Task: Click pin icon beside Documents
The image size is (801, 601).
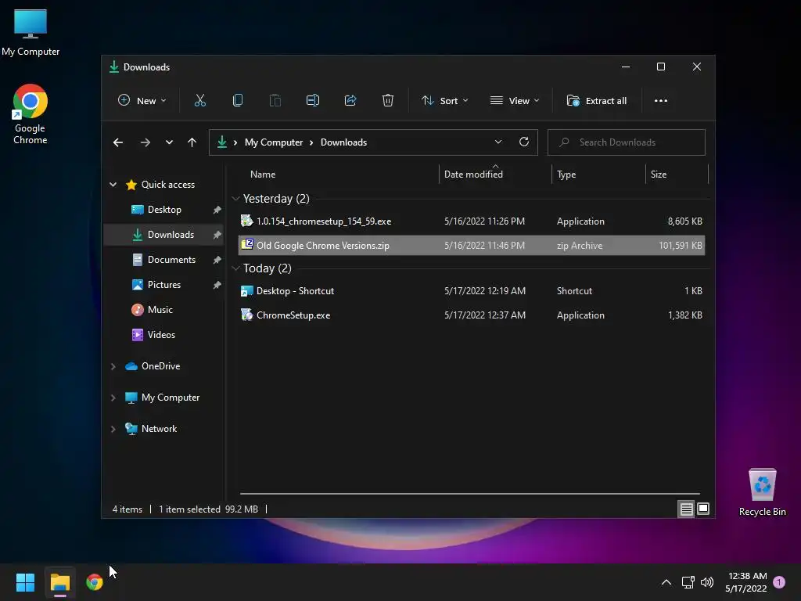Action: point(217,260)
